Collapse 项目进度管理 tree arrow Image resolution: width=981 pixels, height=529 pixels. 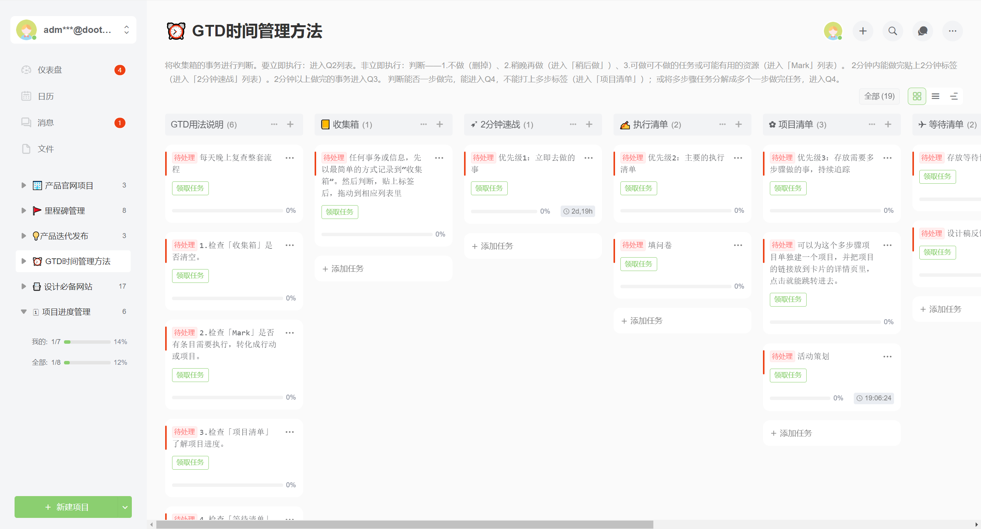(24, 312)
